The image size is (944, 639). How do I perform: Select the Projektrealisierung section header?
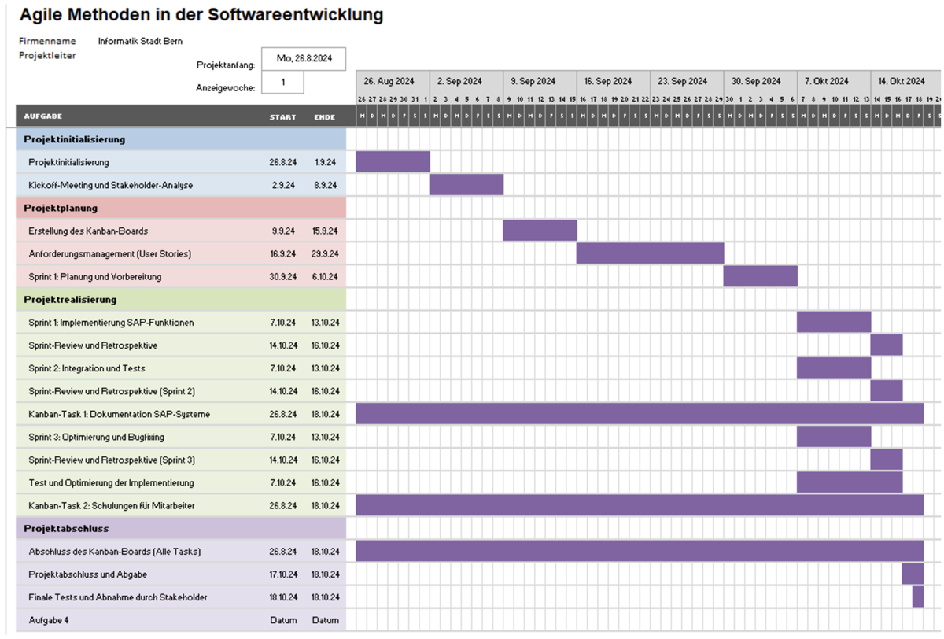click(181, 300)
